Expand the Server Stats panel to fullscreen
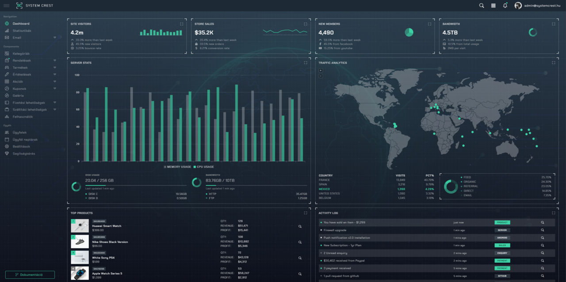 point(306,63)
